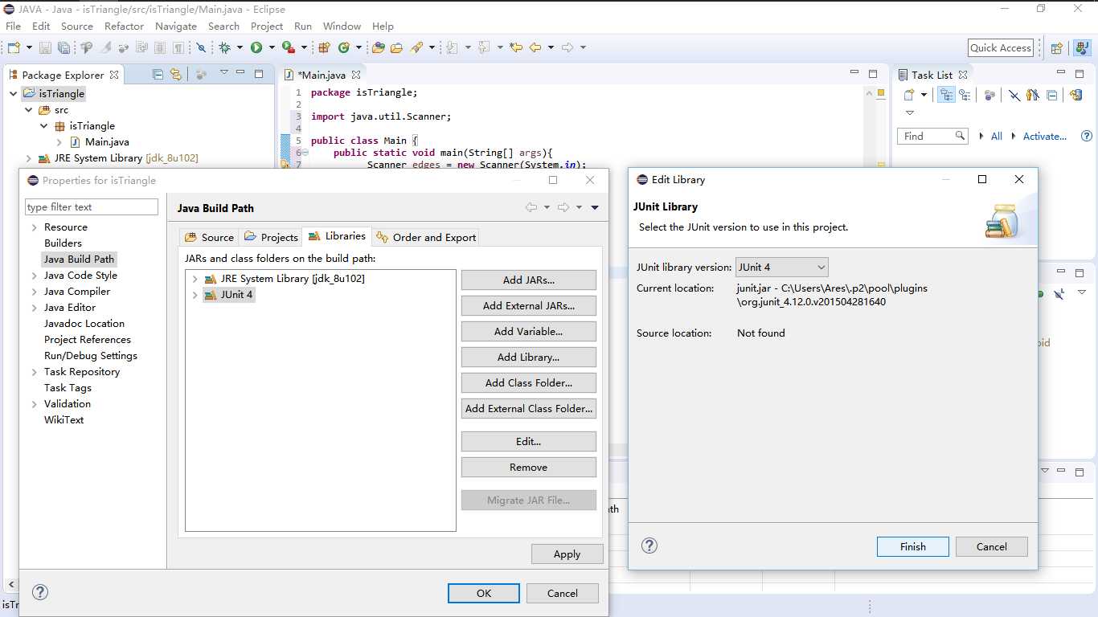Click help icon in Edit Library dialog
This screenshot has height=617, width=1098.
pyautogui.click(x=649, y=545)
